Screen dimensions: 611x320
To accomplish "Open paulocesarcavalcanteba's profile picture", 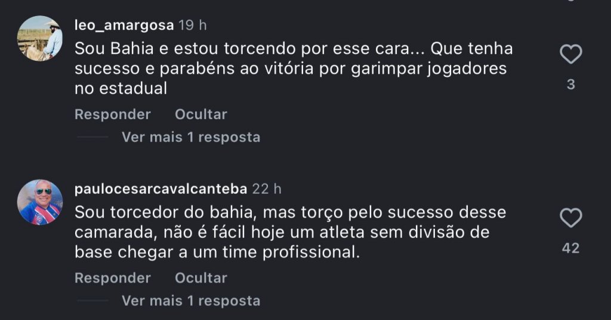I will tap(40, 202).
